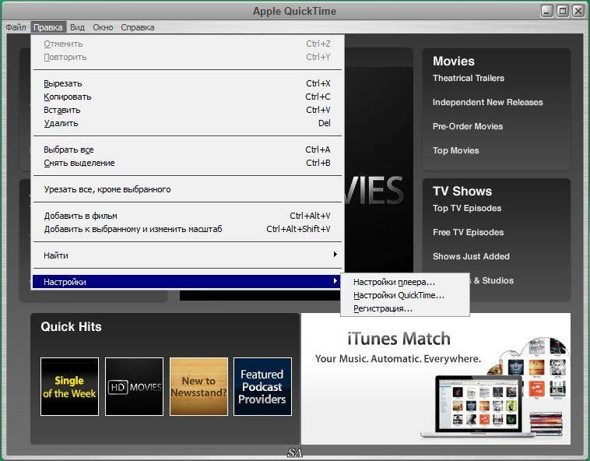Screen dimensions: 590x461
Task: Choose Копировать menu entry
Action: pyautogui.click(x=187, y=97)
